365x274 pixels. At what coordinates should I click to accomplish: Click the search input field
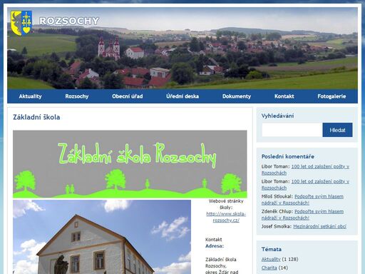tap(292, 130)
